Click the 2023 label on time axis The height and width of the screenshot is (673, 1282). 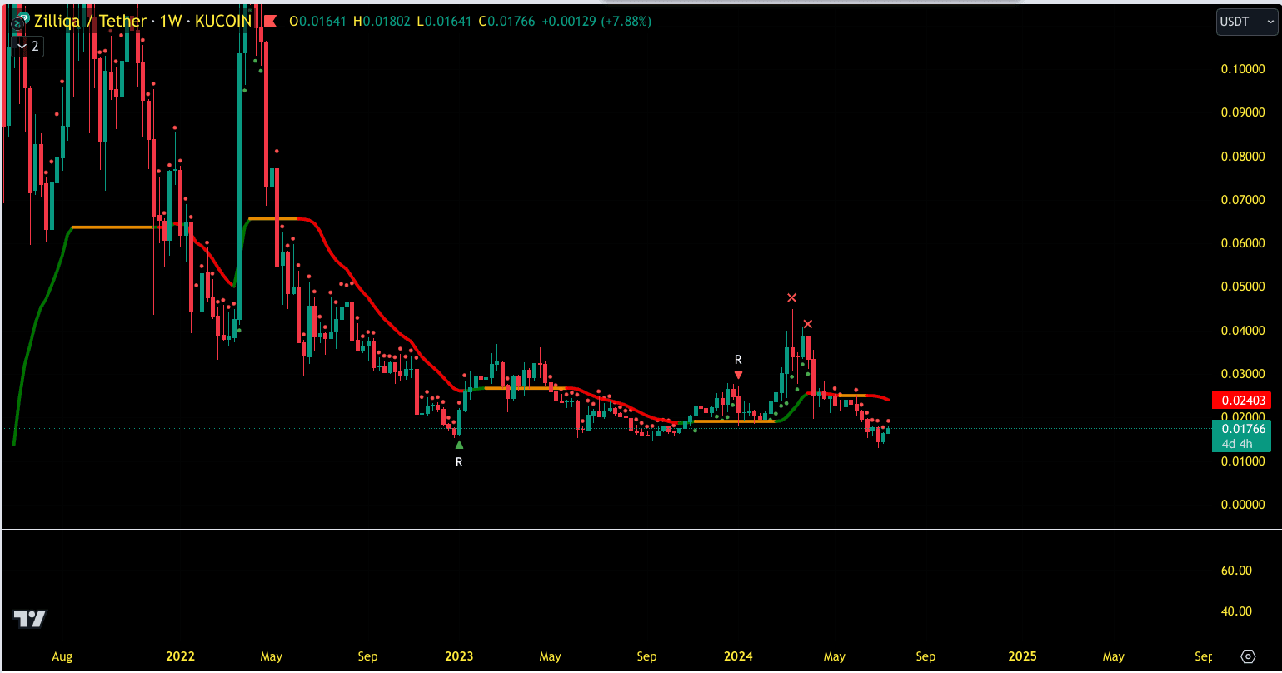(459, 656)
